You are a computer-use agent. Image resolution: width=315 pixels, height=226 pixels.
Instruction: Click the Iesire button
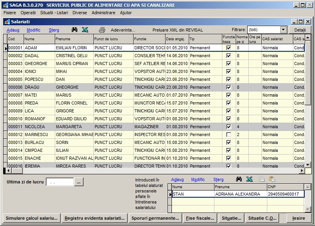[x=298, y=218]
